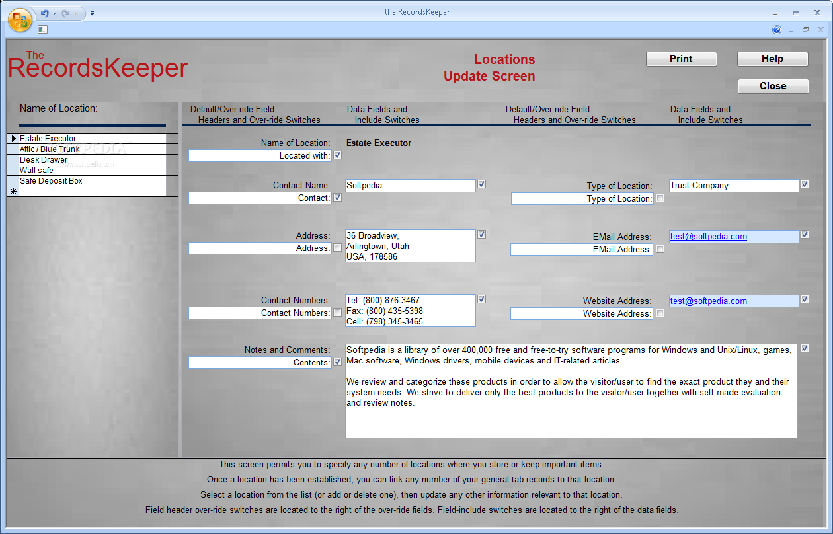Toggle include checkbox beside EMail Address field
The height and width of the screenshot is (534, 833).
pyautogui.click(x=805, y=234)
